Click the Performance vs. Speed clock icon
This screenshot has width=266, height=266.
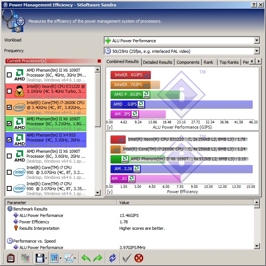(10, 241)
